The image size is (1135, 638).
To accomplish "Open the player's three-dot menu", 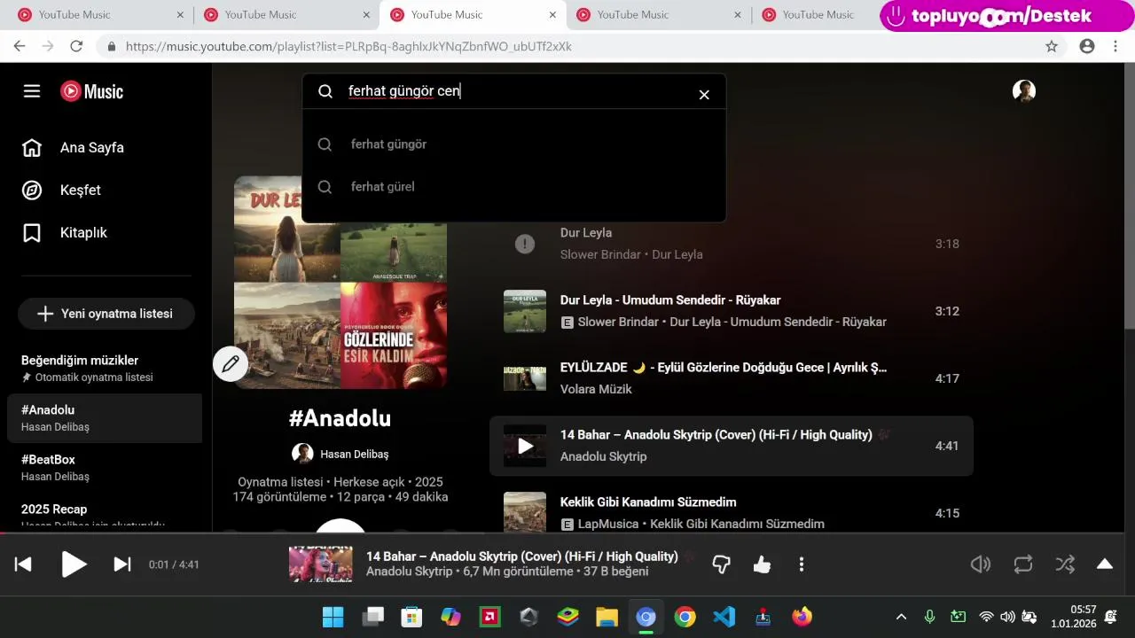I will pos(802,564).
